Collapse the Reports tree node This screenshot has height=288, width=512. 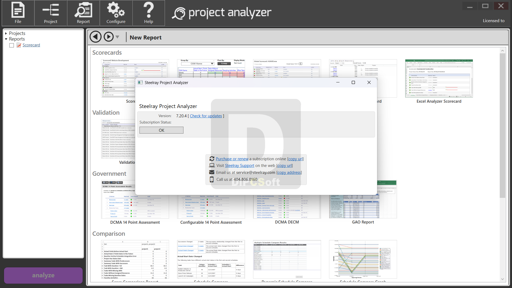pyautogui.click(x=6, y=39)
